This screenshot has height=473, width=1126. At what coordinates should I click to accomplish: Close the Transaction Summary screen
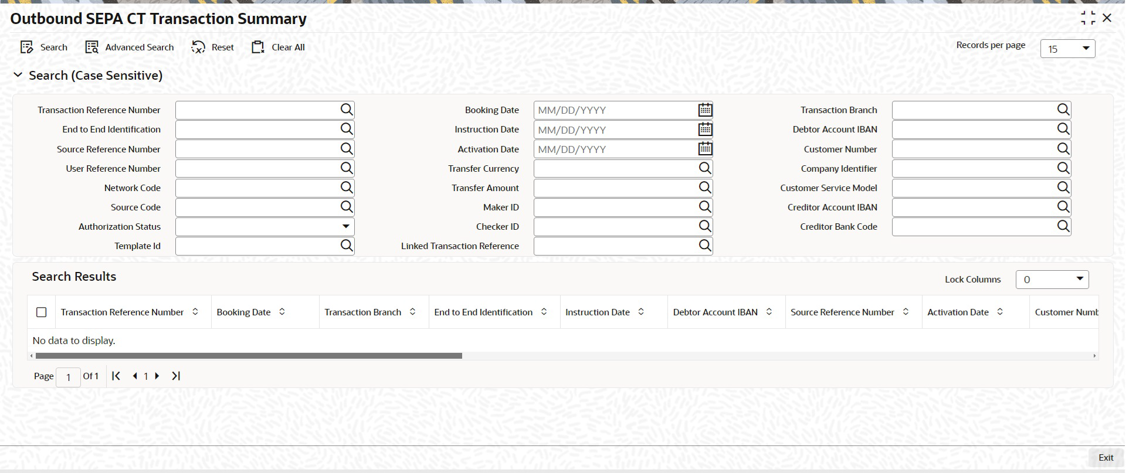(1107, 18)
